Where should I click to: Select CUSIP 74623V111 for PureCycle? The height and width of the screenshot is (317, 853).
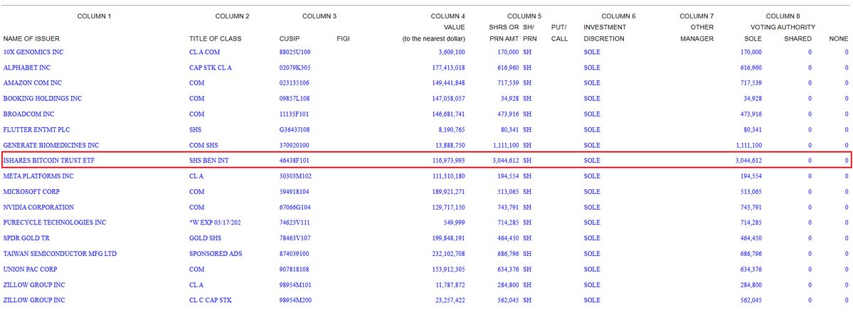point(295,223)
